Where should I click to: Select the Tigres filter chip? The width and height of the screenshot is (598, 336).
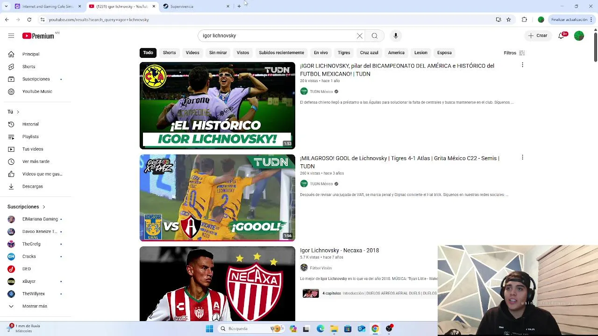(344, 53)
